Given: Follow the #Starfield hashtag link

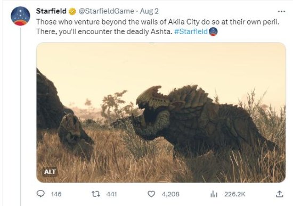Looking at the screenshot, I should click(191, 31).
